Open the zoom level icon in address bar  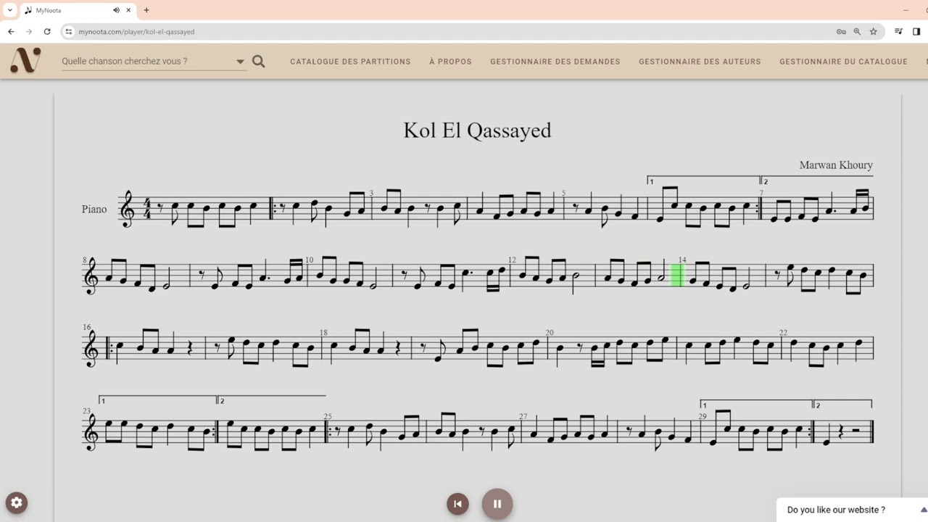click(857, 31)
